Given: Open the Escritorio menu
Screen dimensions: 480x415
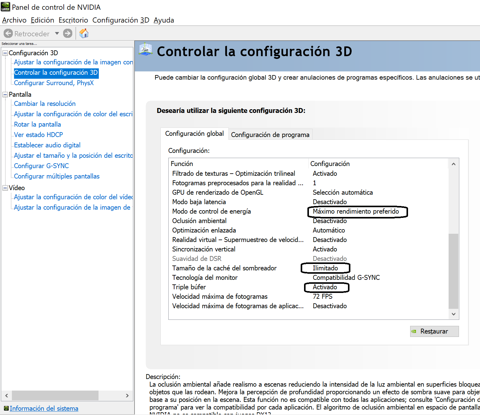Looking at the screenshot, I should pyautogui.click(x=73, y=20).
